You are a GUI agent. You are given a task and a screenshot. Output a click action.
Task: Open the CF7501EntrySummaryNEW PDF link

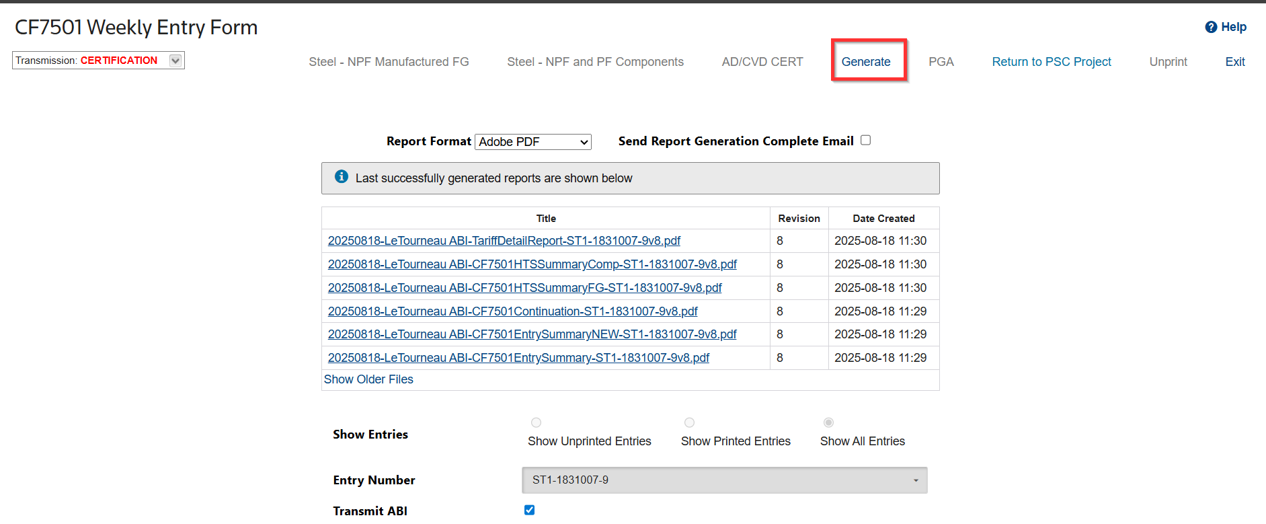[x=532, y=334]
